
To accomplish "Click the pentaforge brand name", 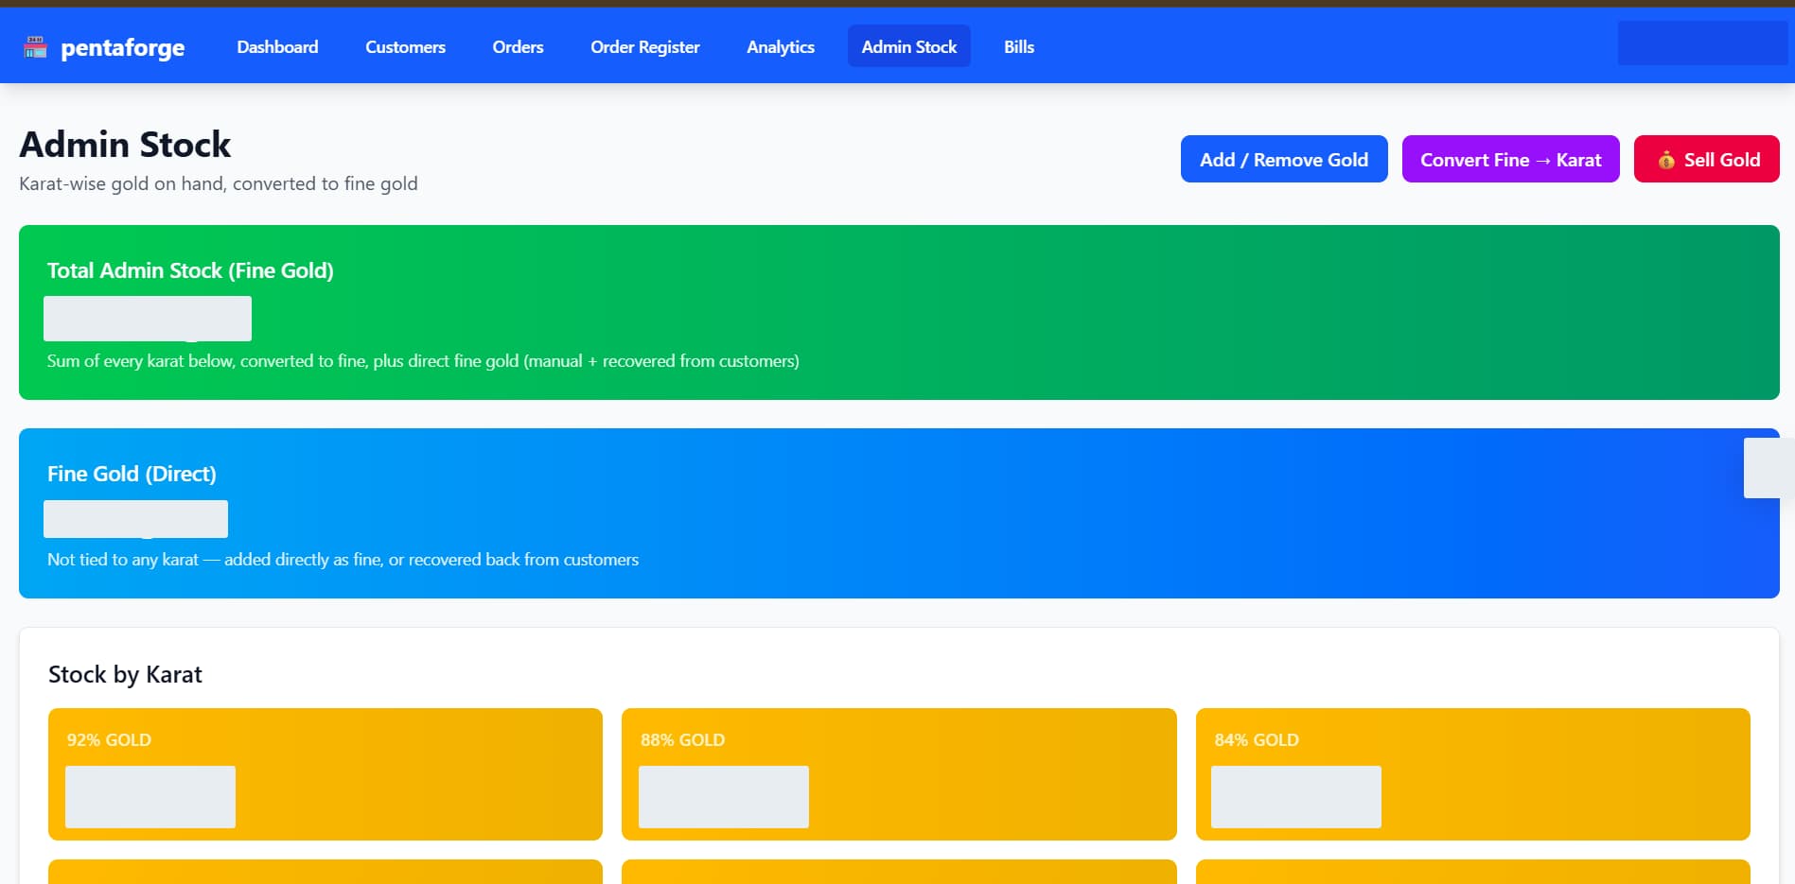I will (123, 47).
